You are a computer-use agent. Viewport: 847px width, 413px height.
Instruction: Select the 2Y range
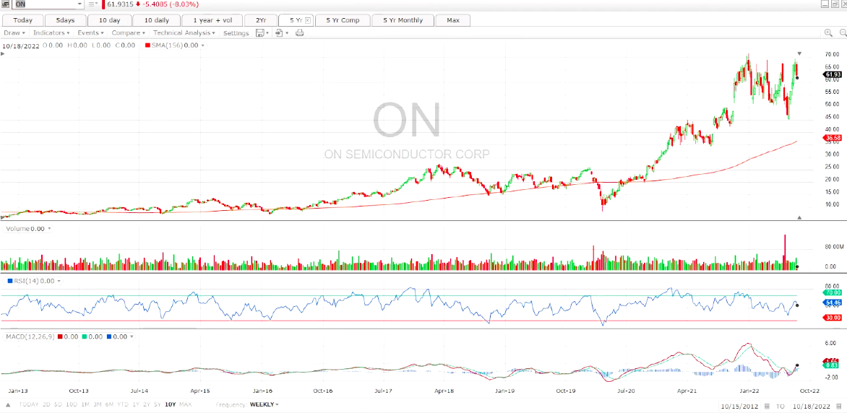pyautogui.click(x=147, y=404)
